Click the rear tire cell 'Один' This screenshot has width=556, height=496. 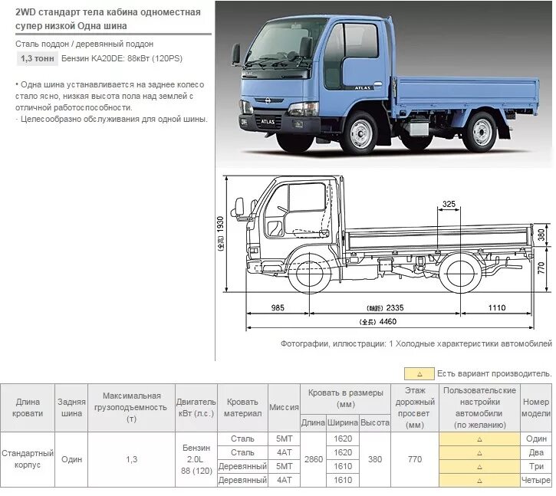(x=71, y=459)
